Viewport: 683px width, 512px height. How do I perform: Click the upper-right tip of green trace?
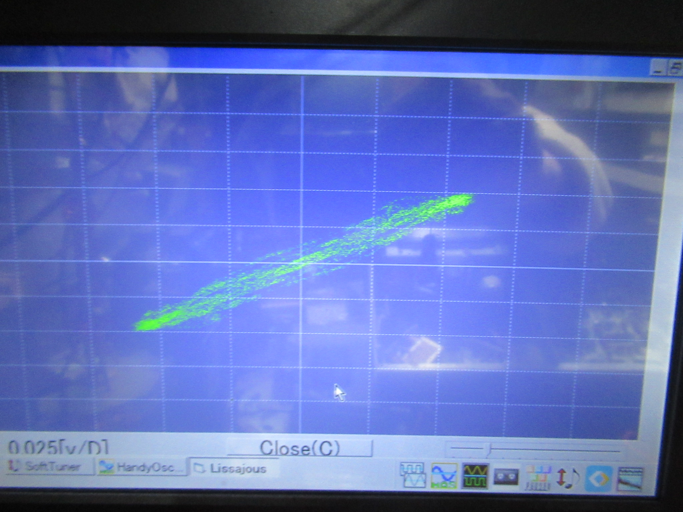pos(470,198)
